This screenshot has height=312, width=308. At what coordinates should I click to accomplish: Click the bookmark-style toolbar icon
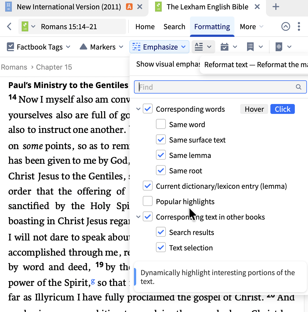pyautogui.click(x=250, y=47)
